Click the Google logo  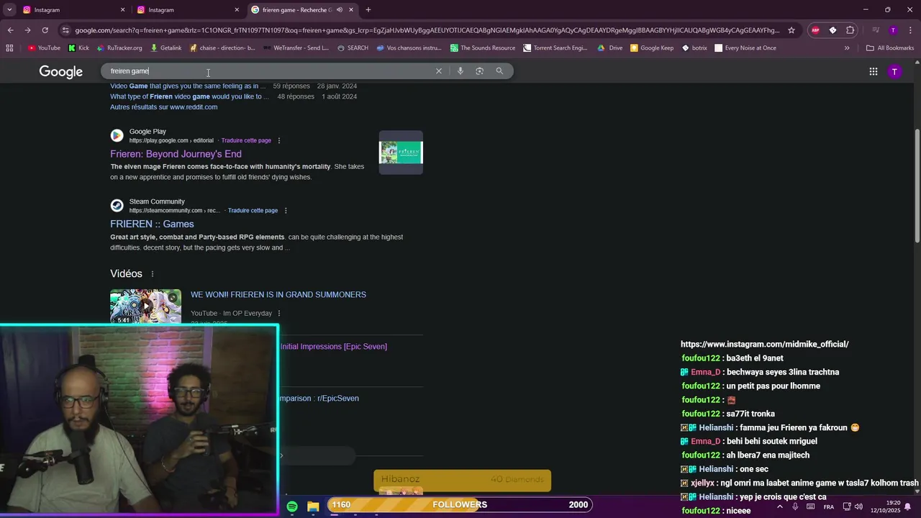61,71
